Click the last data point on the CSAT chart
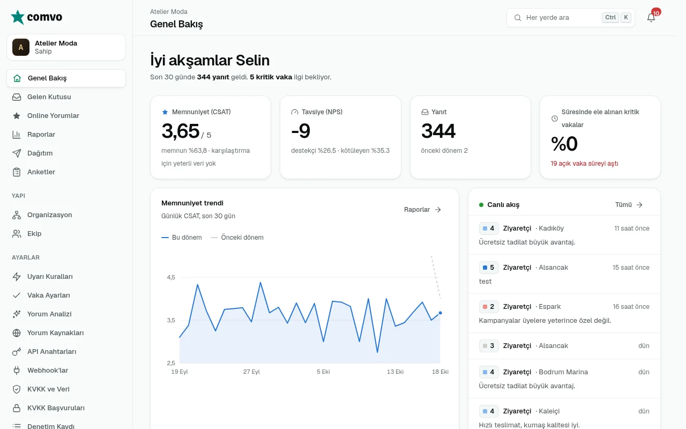The width and height of the screenshot is (686, 429). pos(441,313)
